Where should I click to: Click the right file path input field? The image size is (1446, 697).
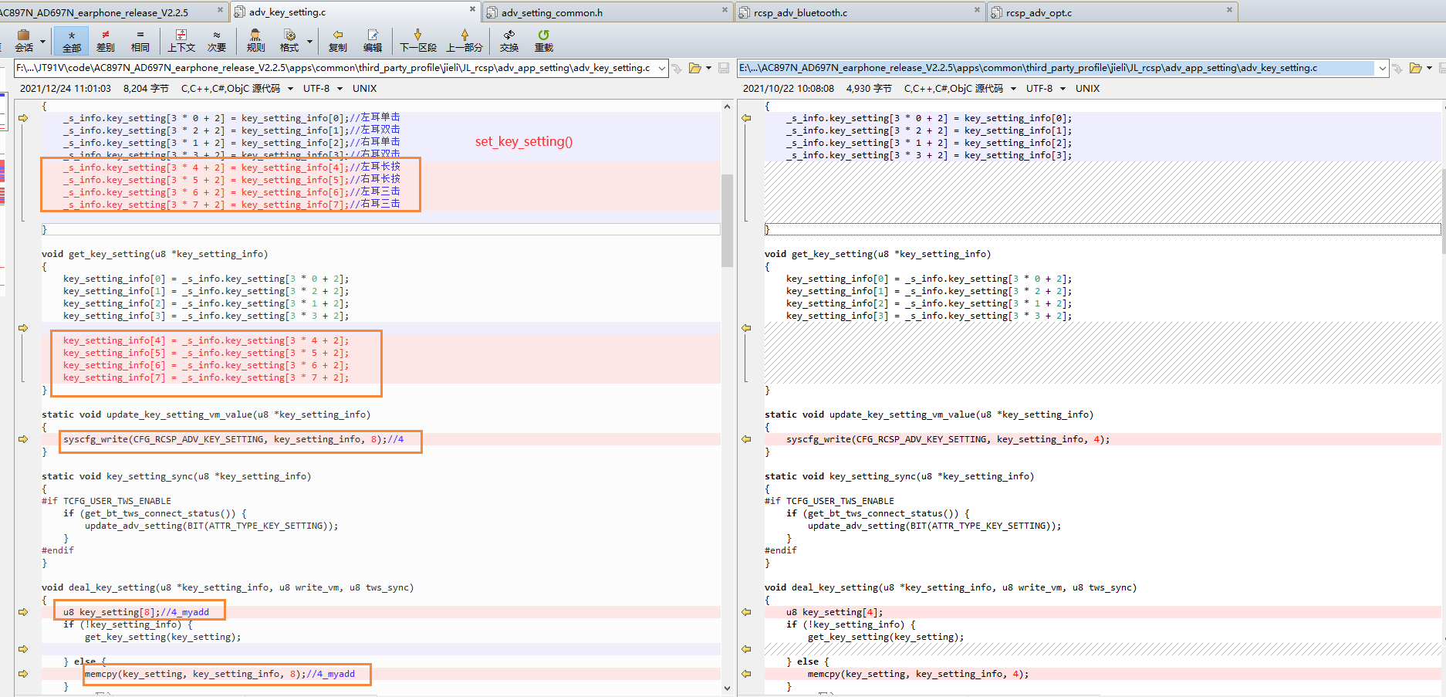click(1057, 68)
